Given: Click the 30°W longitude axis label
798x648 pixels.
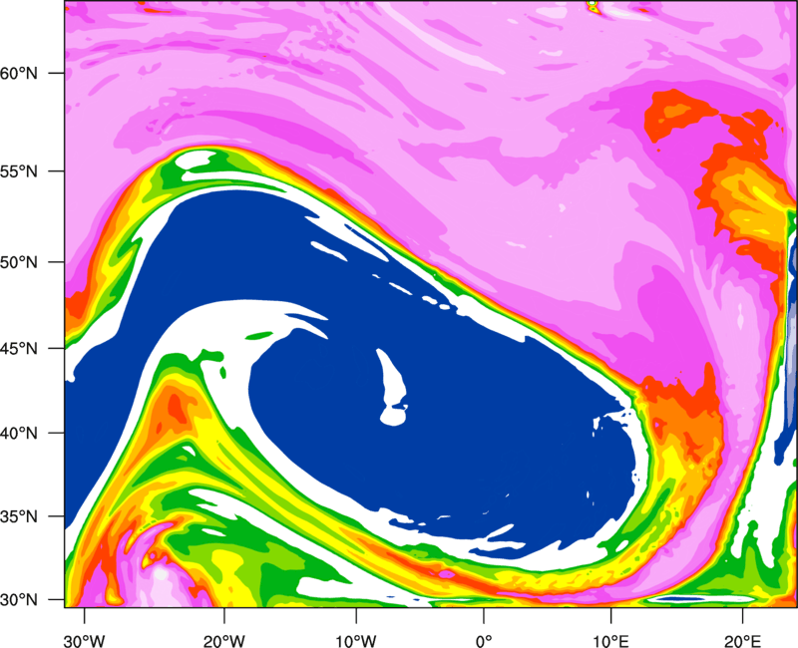Looking at the screenshot, I should coord(84,641).
